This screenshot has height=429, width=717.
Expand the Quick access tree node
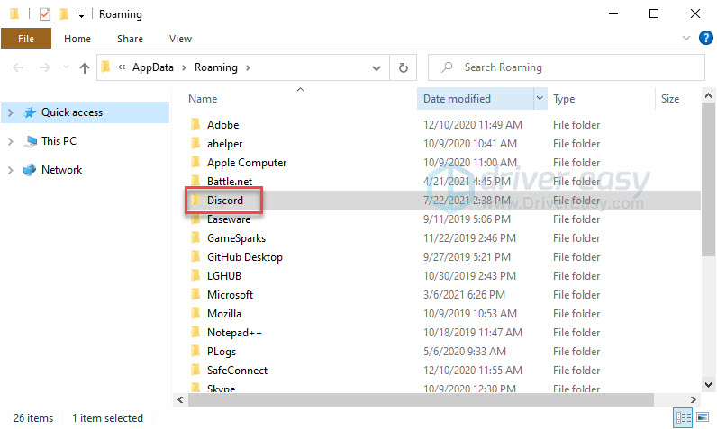point(11,112)
